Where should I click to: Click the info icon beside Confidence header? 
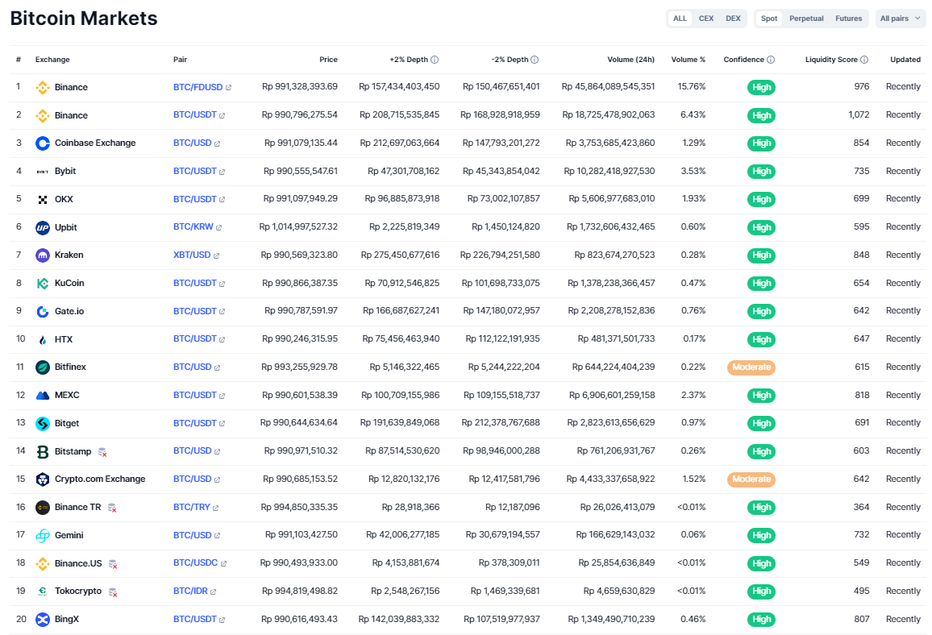coord(771,60)
